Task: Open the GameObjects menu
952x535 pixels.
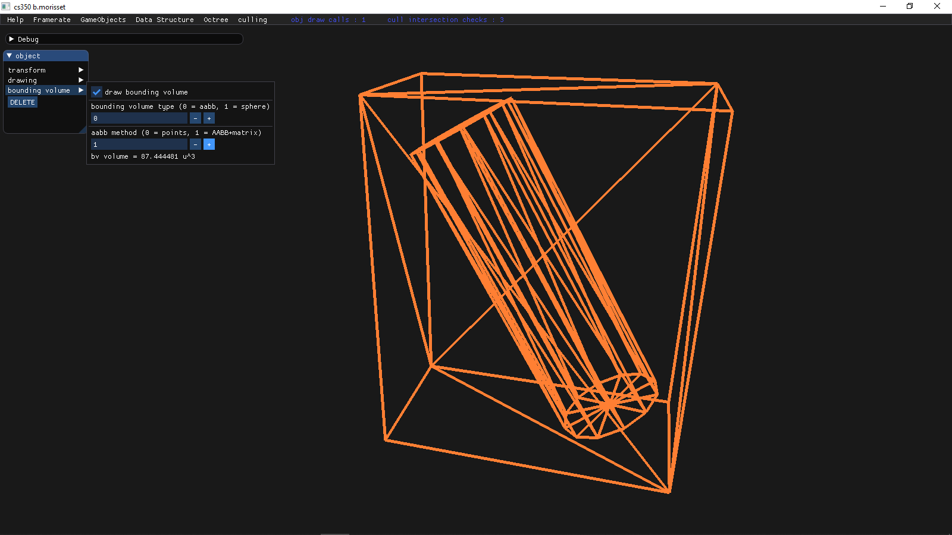Action: coord(103,20)
